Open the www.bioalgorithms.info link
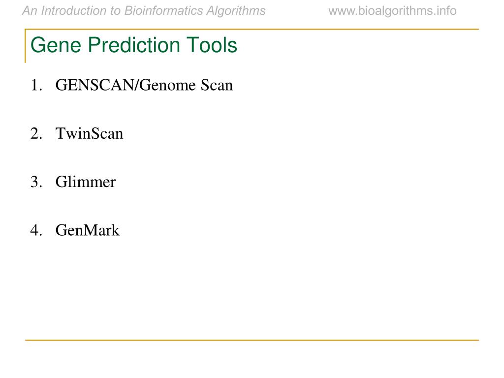Screen dimensions: 504x378 coord(392,11)
